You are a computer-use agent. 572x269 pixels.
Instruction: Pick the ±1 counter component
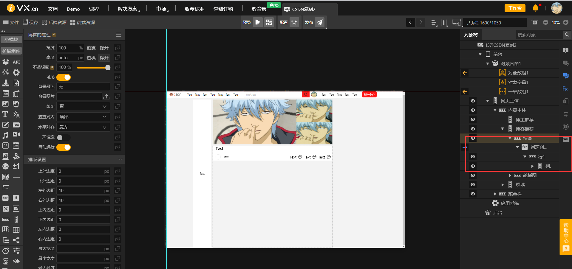[x=16, y=166]
